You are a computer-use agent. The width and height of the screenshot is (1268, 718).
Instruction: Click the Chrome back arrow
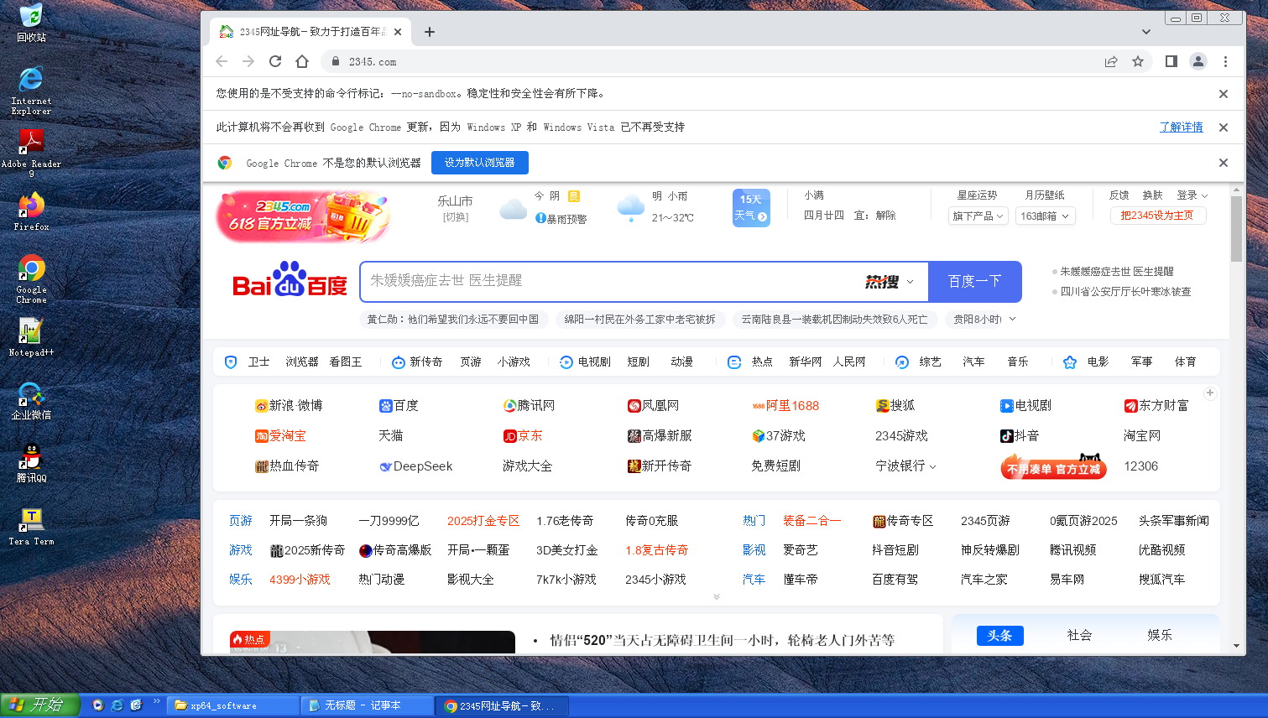coord(222,61)
